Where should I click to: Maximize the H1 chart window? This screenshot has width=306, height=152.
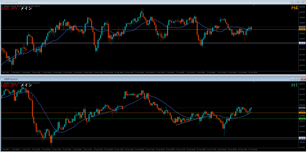tap(298, 79)
